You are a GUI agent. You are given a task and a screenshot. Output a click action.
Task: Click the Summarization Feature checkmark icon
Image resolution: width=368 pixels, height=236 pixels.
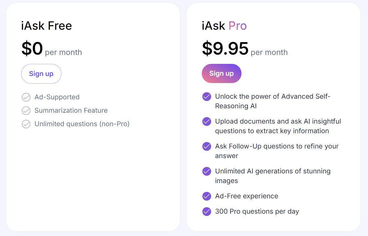[26, 110]
